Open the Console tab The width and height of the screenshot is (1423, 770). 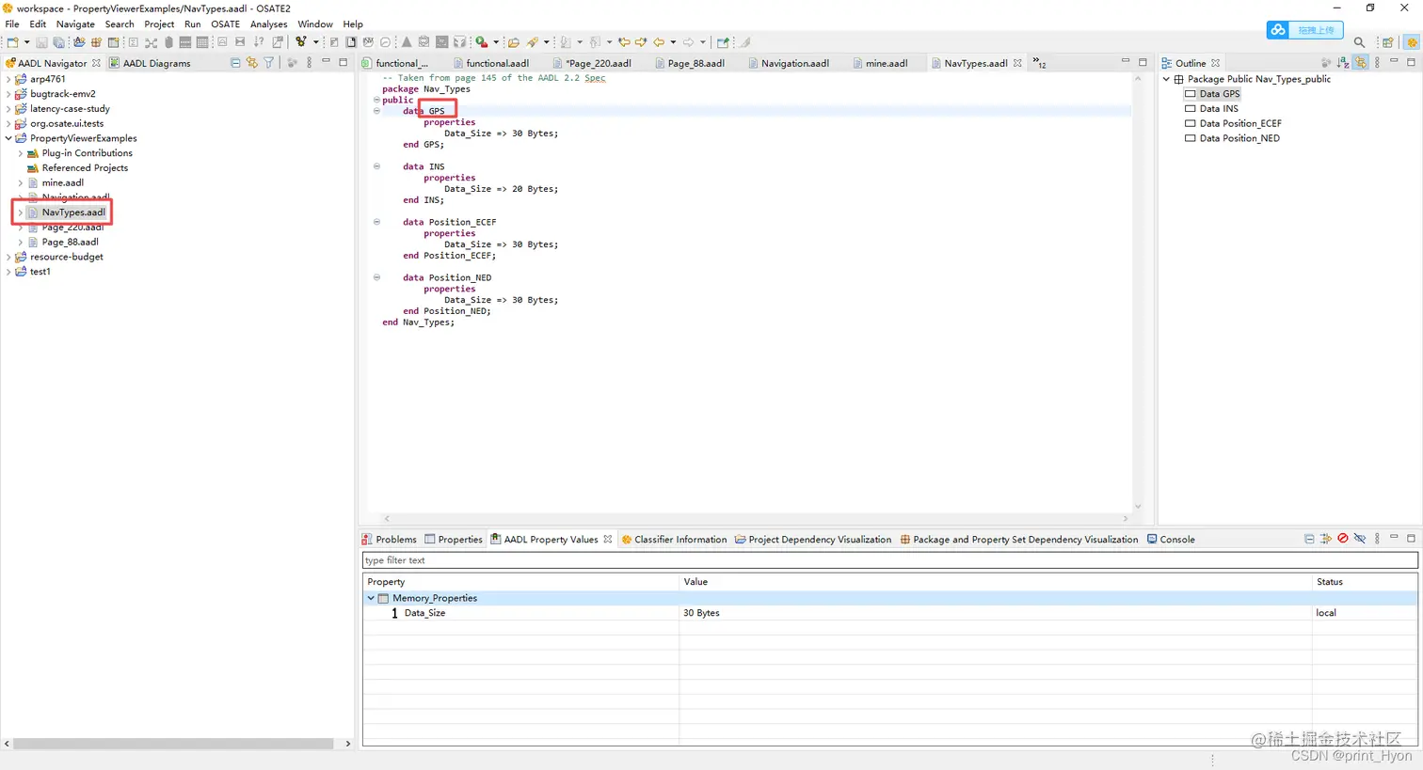pos(1171,540)
